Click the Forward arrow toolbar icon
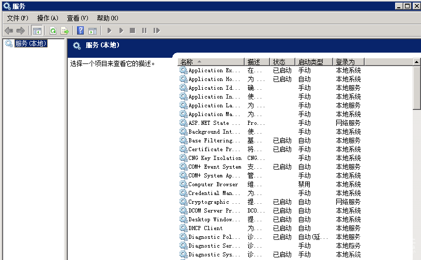Viewport: 421px width, 260px height. [20, 30]
